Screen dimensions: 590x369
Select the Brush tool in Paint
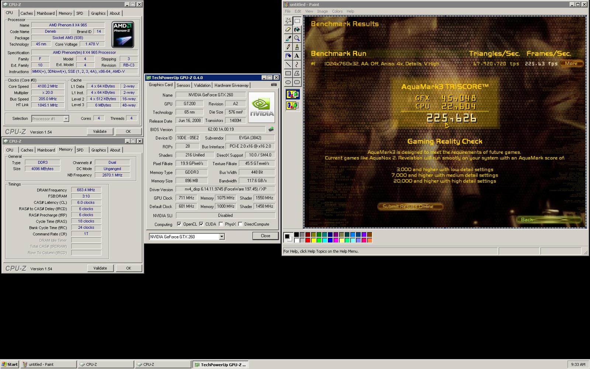(x=297, y=47)
